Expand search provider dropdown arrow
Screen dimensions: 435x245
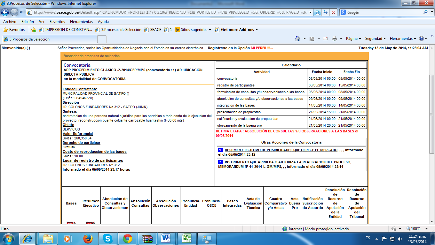pos(431,12)
